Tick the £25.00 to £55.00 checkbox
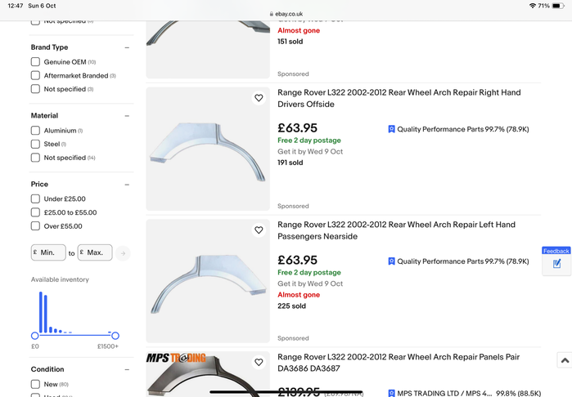The width and height of the screenshot is (572, 397). pyautogui.click(x=35, y=212)
